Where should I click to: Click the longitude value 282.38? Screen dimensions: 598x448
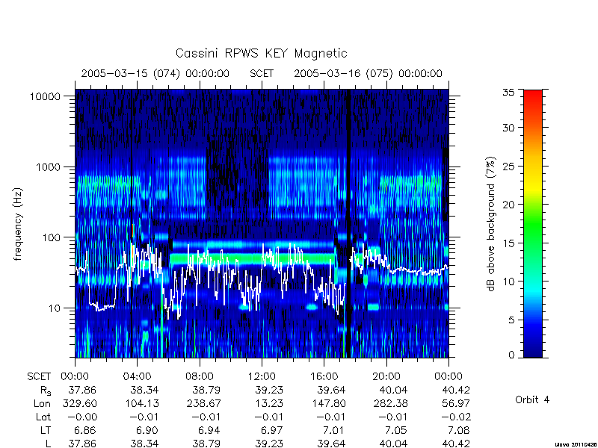point(390,403)
